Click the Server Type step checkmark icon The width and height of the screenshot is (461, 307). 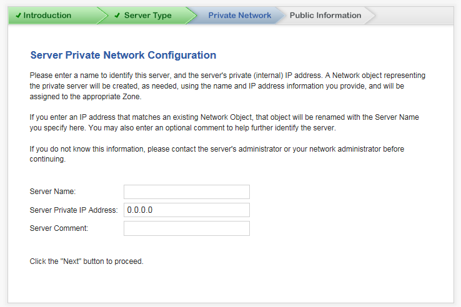[117, 15]
